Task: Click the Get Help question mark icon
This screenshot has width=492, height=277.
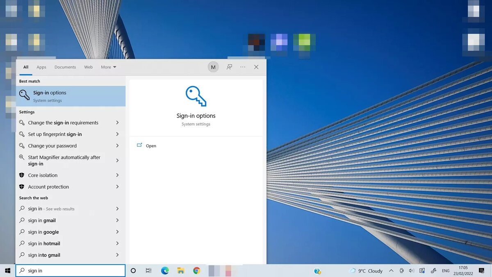Action: coord(317,271)
